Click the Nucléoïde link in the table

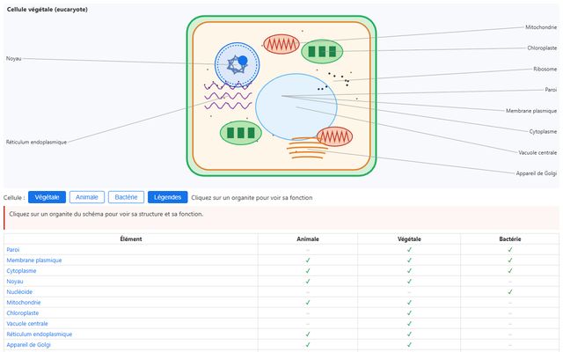coord(19,292)
